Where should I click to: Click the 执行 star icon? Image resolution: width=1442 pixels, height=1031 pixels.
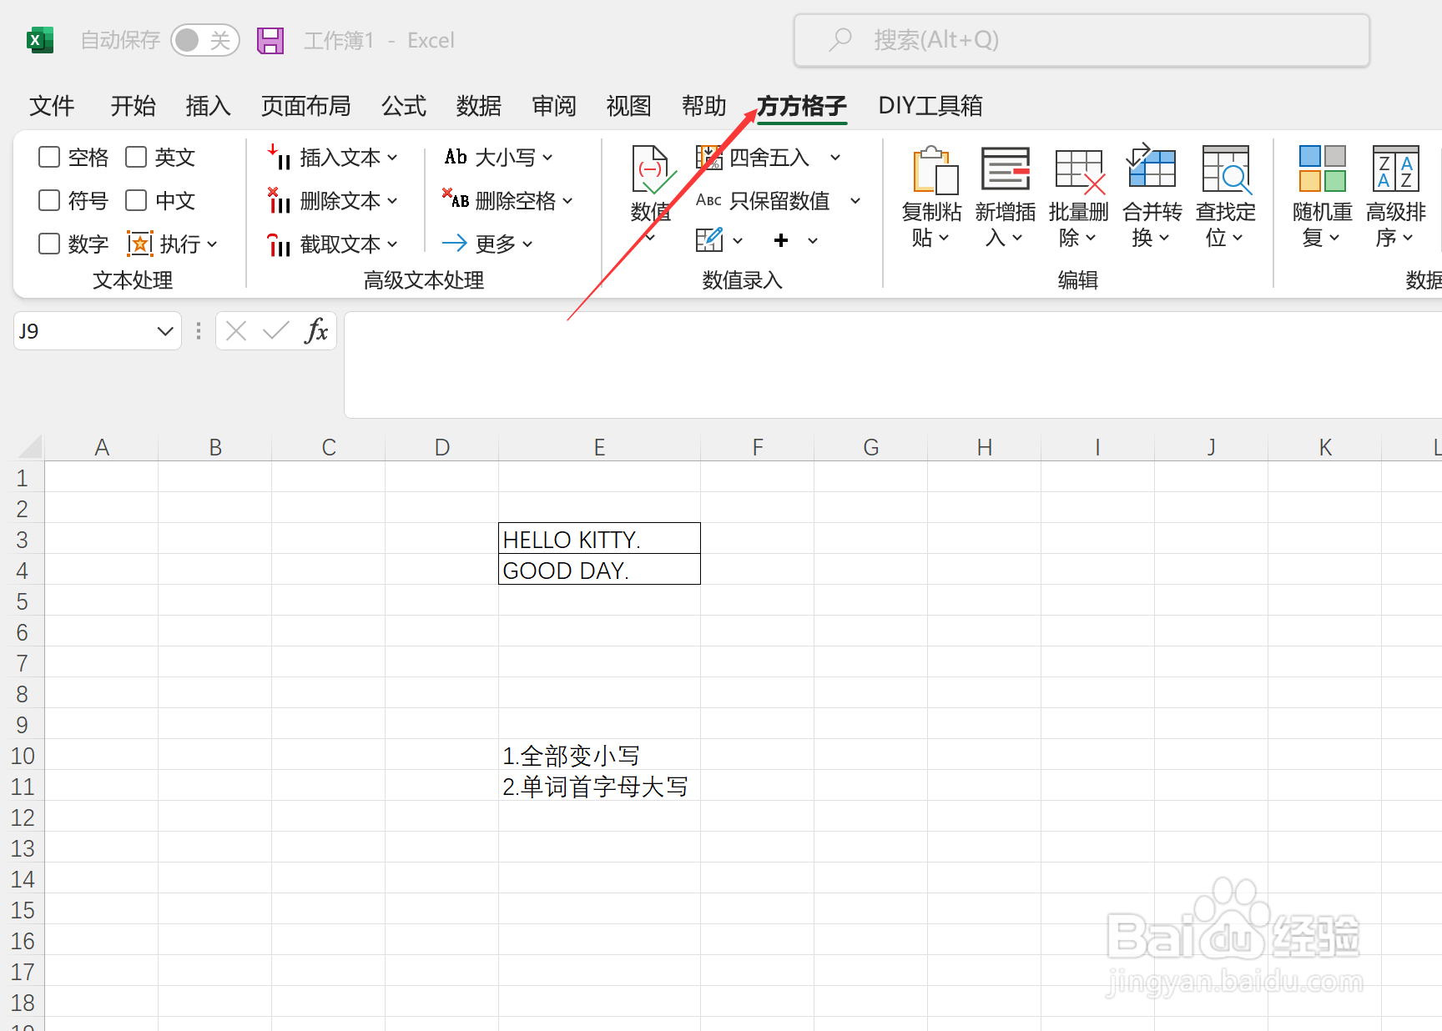[x=139, y=244]
